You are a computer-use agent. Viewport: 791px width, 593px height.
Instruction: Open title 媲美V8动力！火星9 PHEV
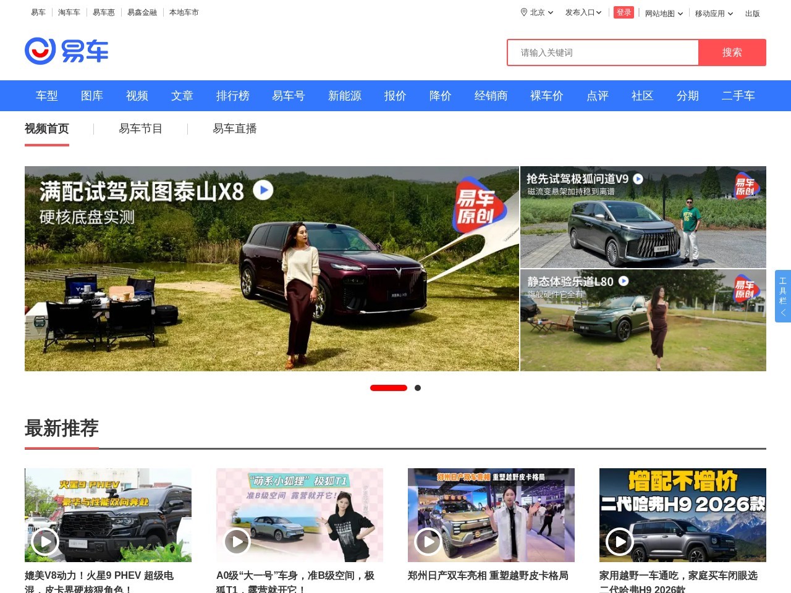(99, 582)
